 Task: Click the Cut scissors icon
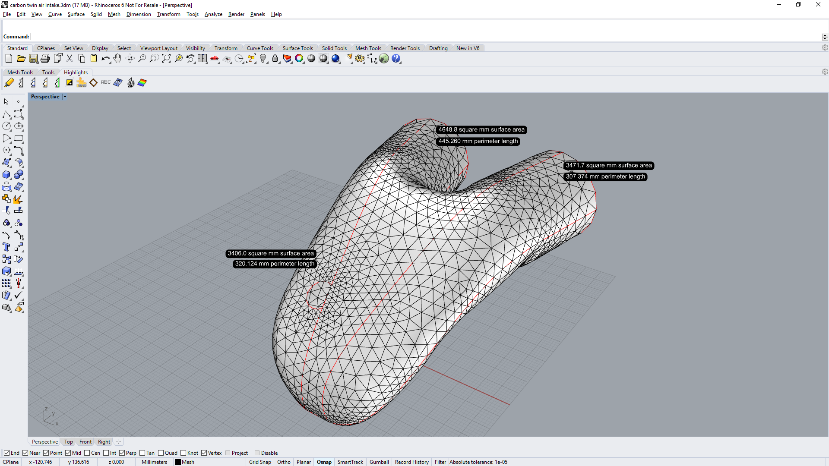tap(69, 59)
